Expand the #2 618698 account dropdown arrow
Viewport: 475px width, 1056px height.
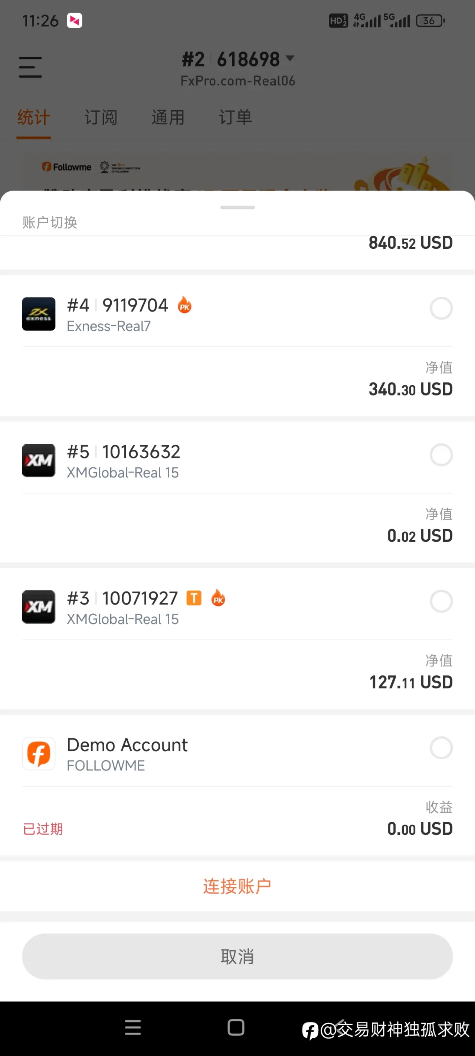tap(290, 58)
